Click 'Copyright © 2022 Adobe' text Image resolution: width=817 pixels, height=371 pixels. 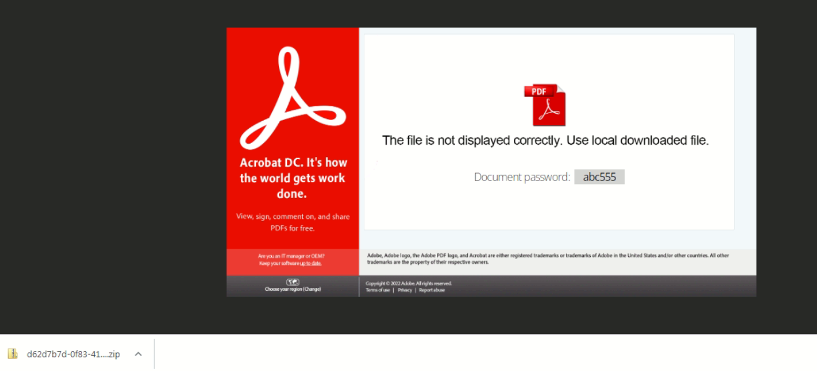tap(409, 283)
